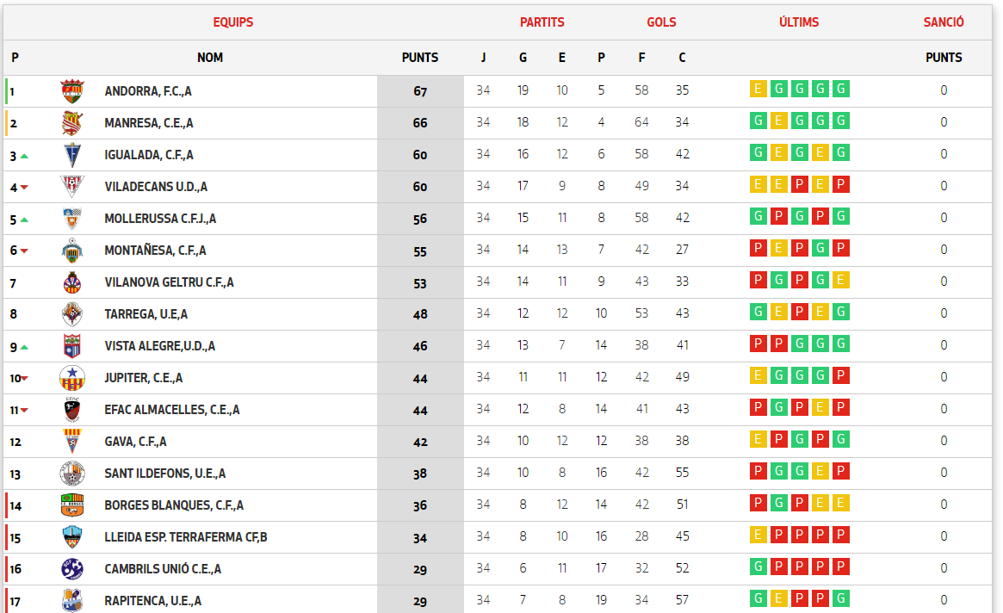Image resolution: width=1003 pixels, height=613 pixels.
Task: Open the VILADECANS U.D.,A team page
Action: point(156,187)
